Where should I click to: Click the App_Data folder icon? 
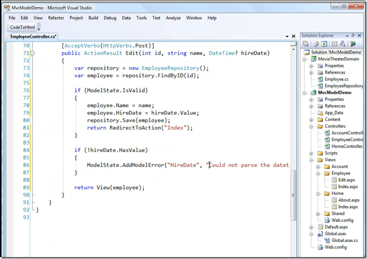click(x=320, y=113)
